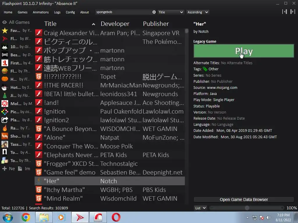This screenshot has width=298, height=223.
Task: Select the "Game feel" demo row
Action: pos(110,172)
